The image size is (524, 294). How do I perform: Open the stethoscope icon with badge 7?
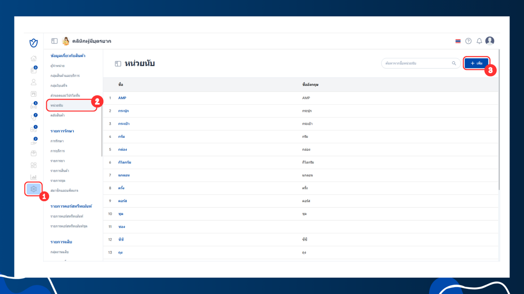click(x=33, y=118)
